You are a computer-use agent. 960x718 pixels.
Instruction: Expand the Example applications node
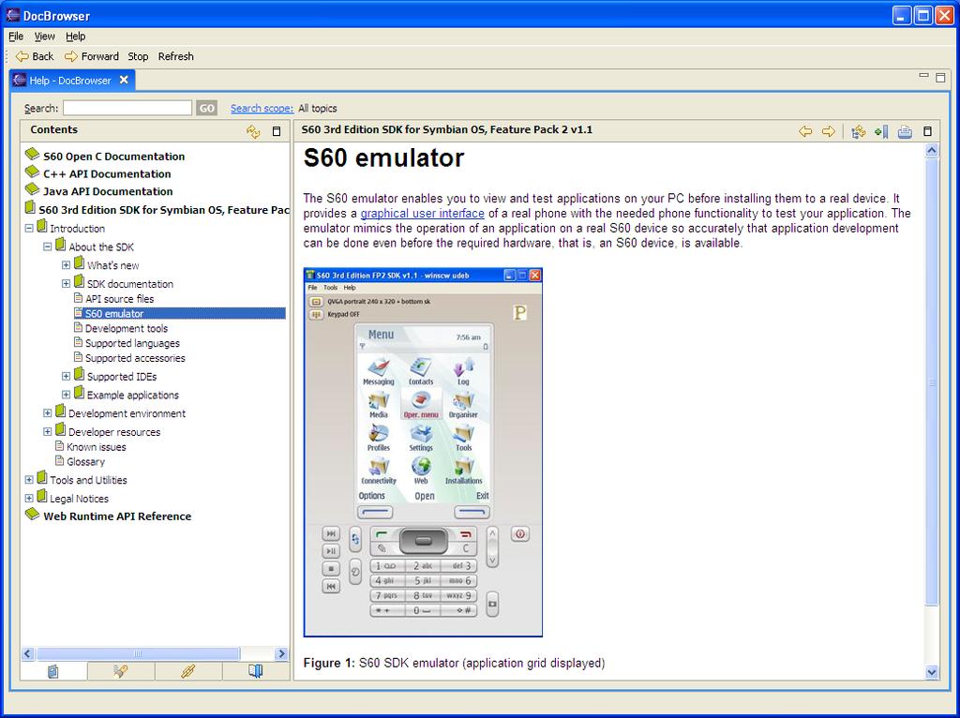pos(66,395)
